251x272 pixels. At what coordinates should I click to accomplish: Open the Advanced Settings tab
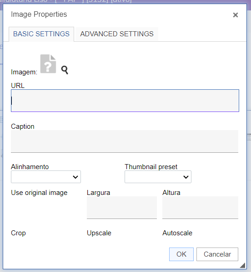click(x=117, y=34)
